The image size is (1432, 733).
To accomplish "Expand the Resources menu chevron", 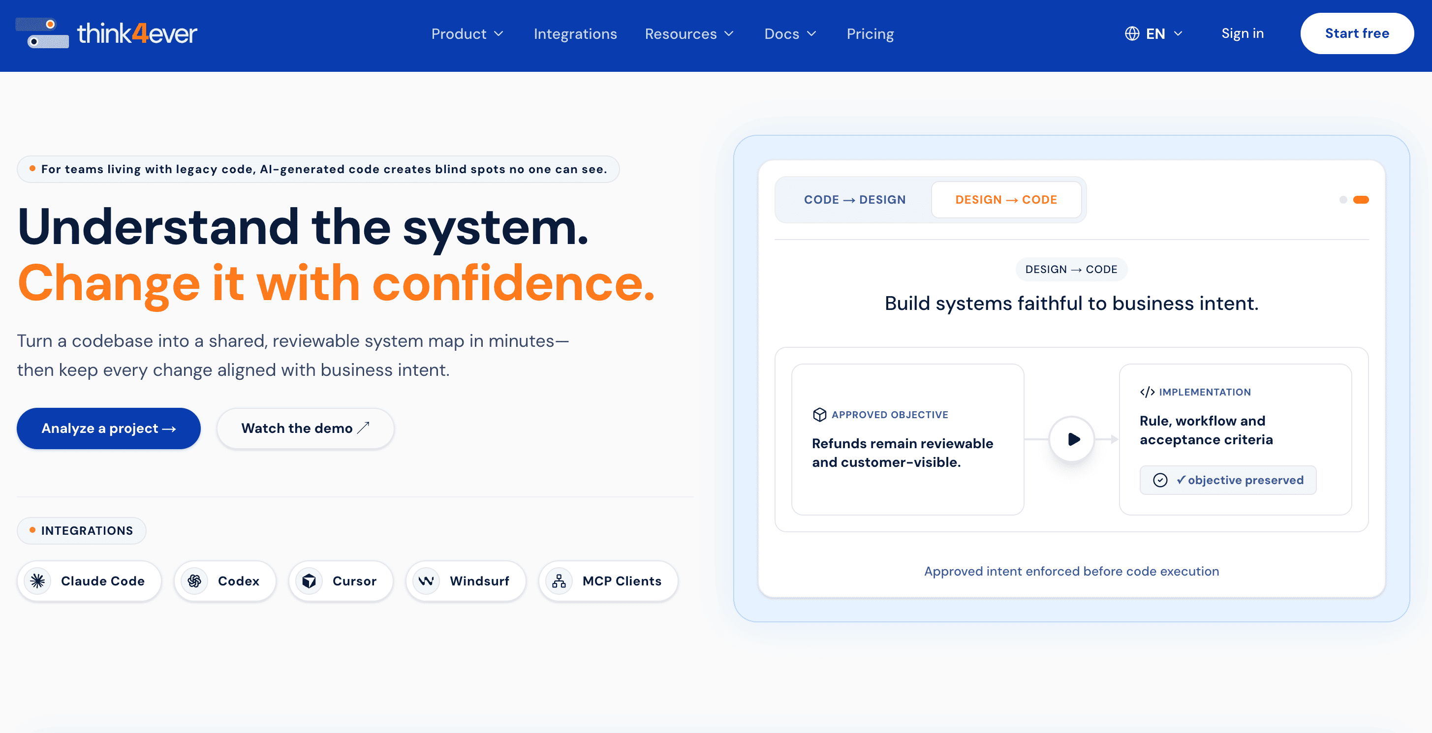I will pos(729,34).
